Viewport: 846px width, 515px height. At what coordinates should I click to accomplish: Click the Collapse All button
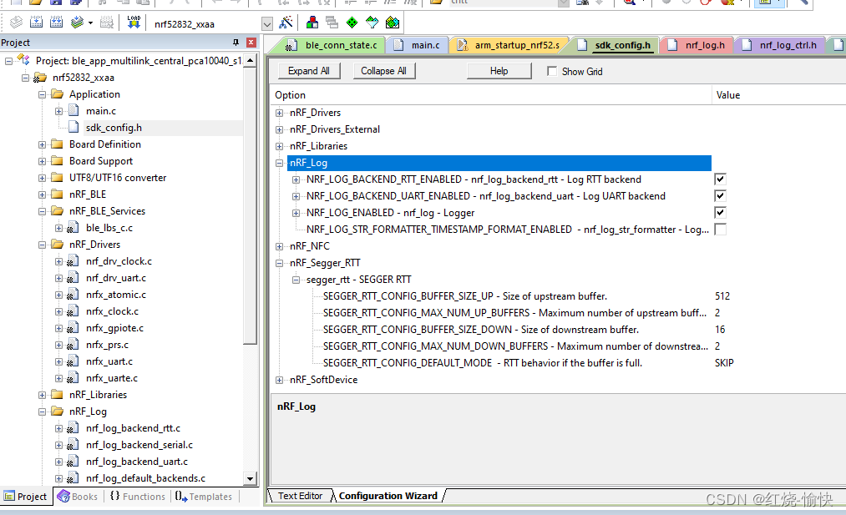tap(383, 71)
